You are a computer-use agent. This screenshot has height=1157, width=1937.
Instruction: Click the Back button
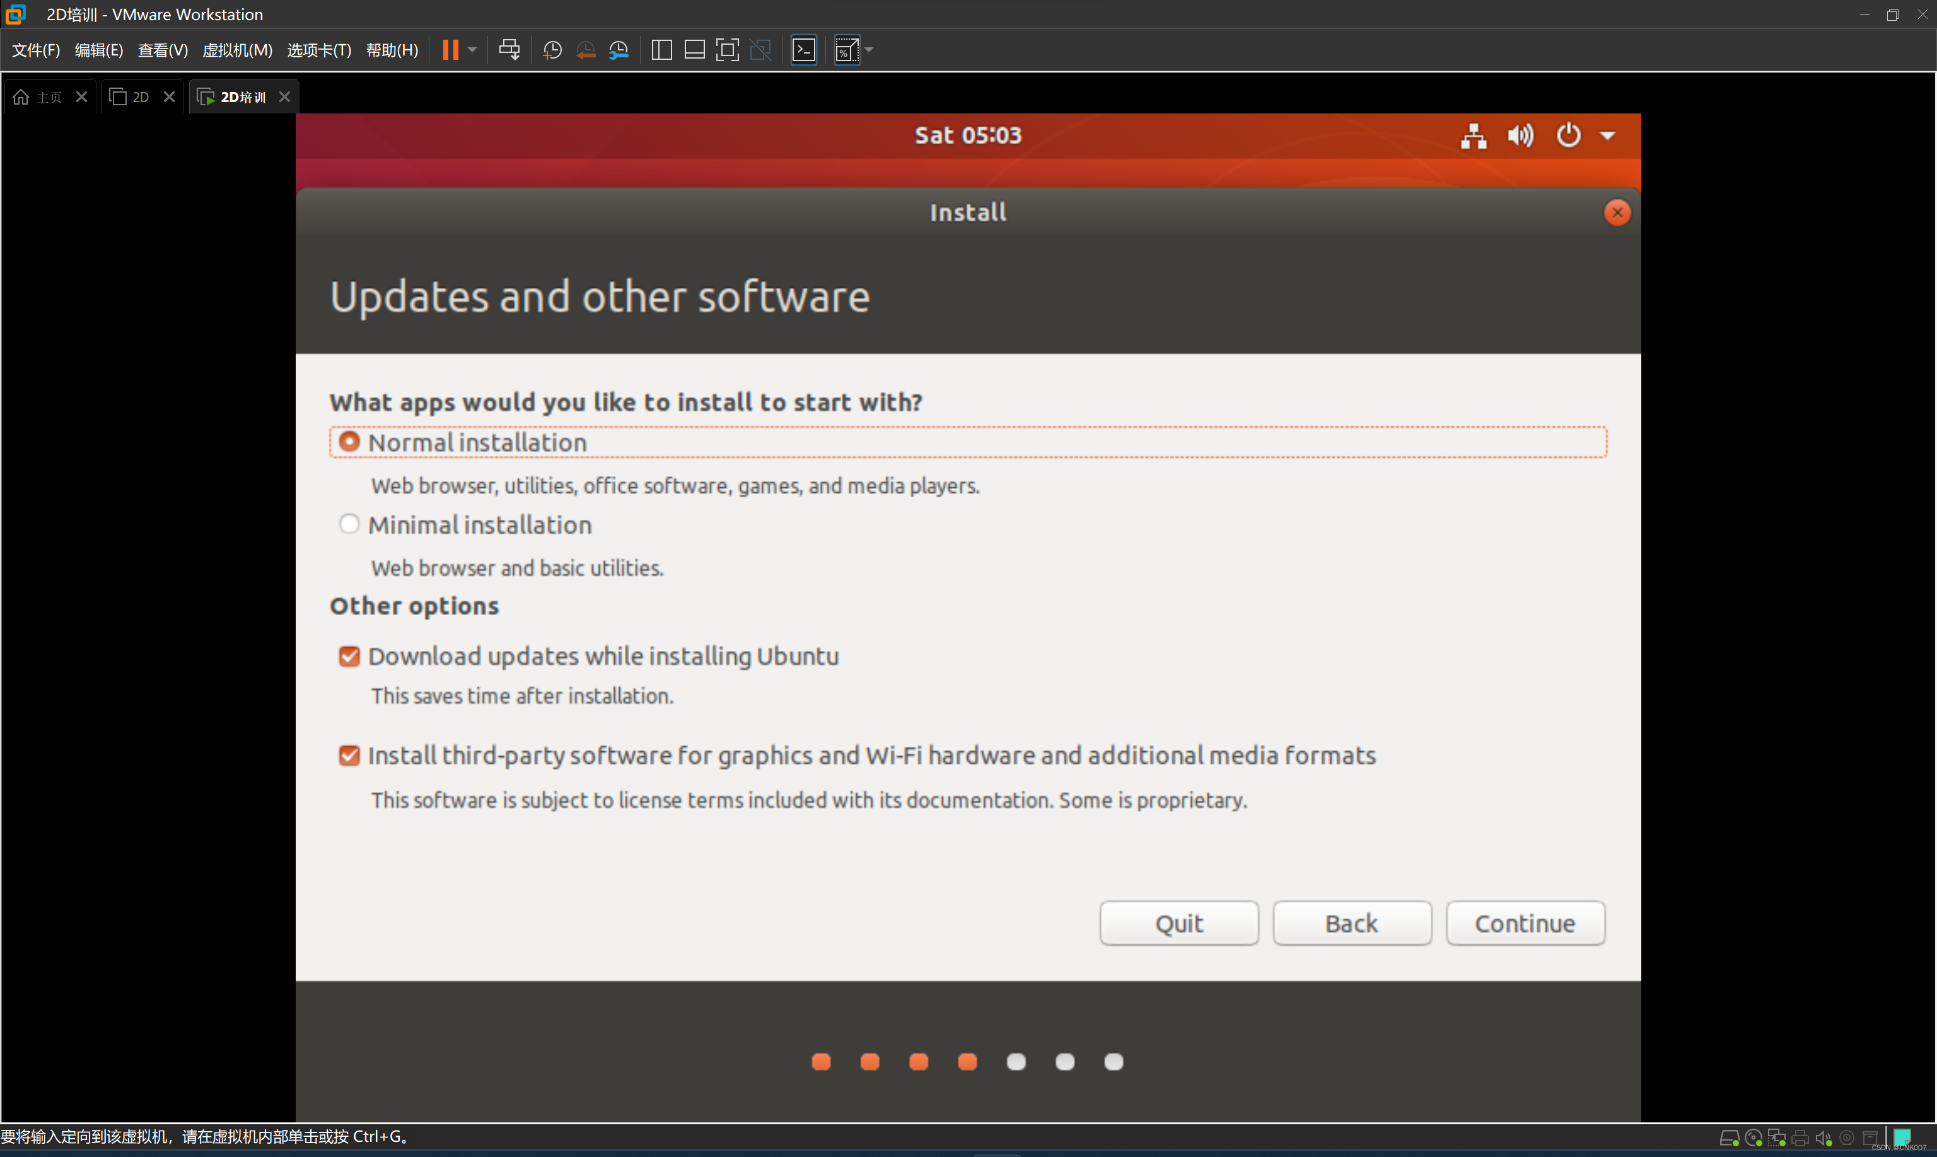click(1352, 923)
